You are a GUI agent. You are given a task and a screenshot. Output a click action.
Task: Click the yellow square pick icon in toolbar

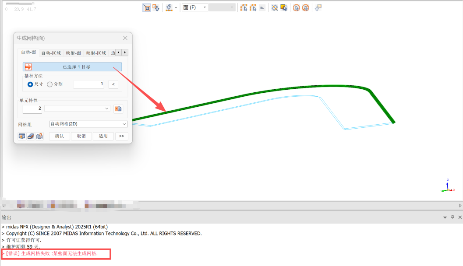(x=284, y=8)
